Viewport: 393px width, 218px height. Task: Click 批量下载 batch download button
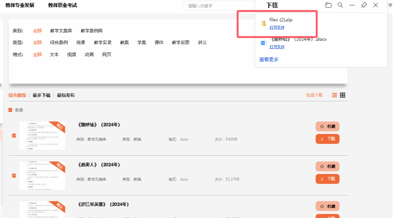314,95
